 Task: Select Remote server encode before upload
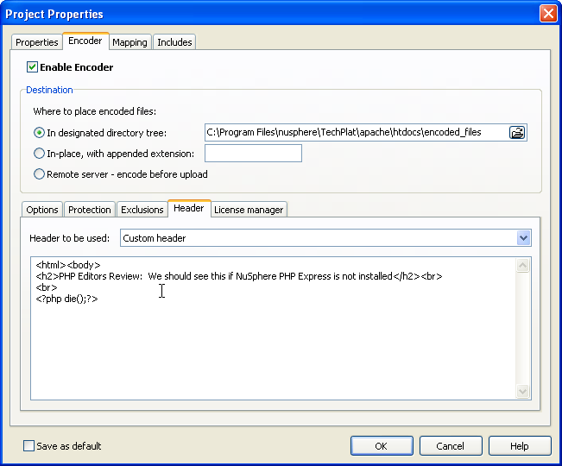point(39,174)
